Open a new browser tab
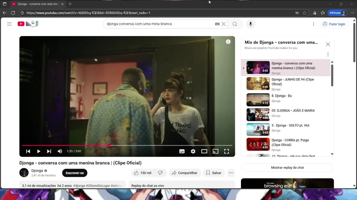357x200 pixels. coord(70,4)
